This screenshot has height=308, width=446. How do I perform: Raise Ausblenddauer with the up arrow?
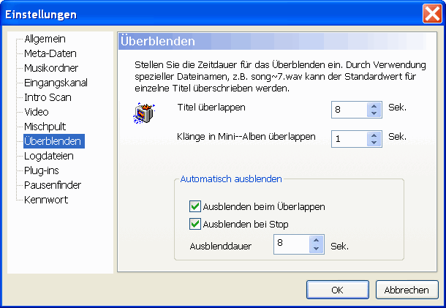point(316,240)
